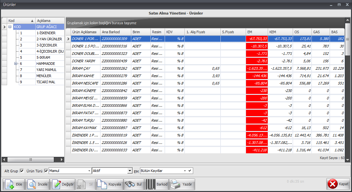Click the Yazdır printer button
352x192 pixels.
coord(182,184)
